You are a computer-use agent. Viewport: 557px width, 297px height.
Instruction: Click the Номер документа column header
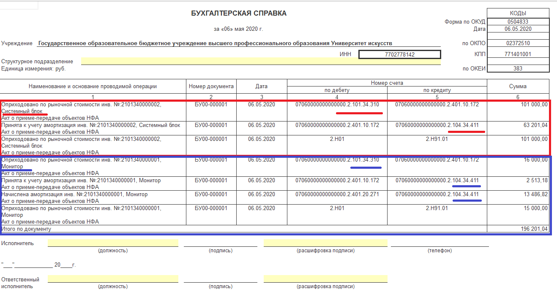[x=211, y=86]
